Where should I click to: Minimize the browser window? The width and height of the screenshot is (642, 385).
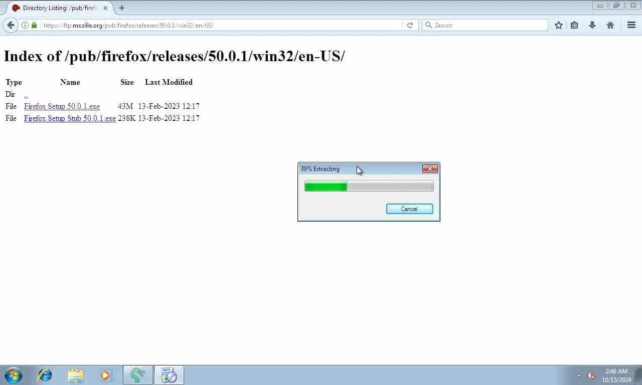[600, 6]
